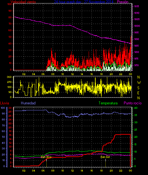Click the 12 hour tick on wind graph

[x=72, y=74]
